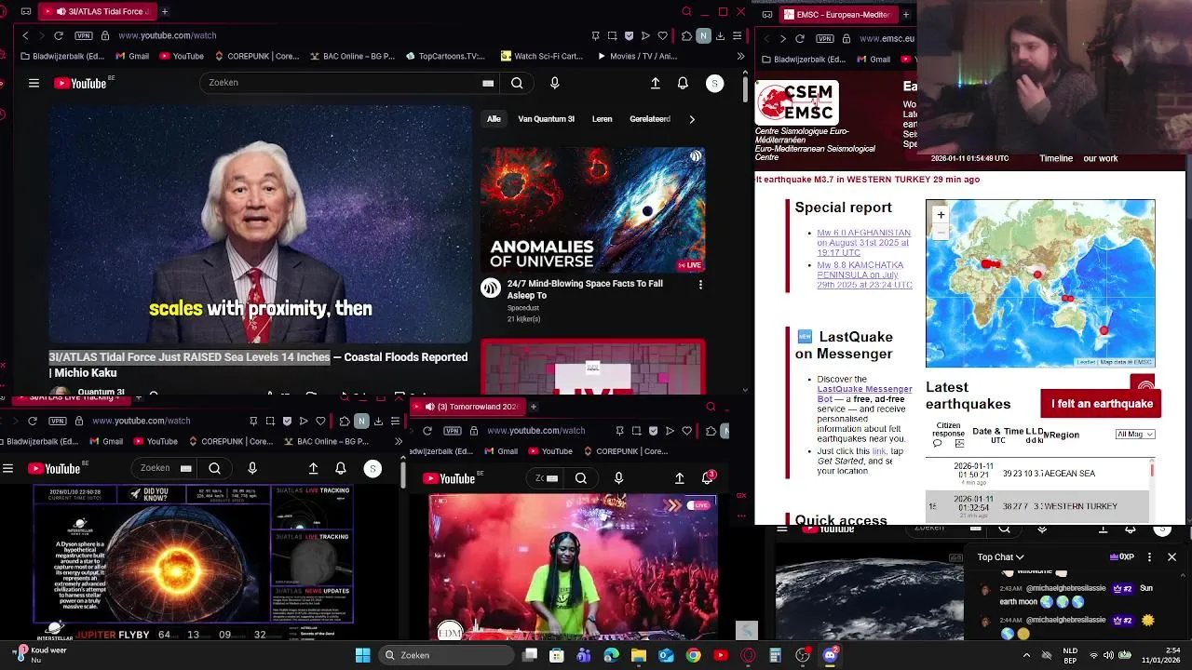This screenshot has width=1192, height=670.
Task: Toggle the ad-blocker shield in the Tomorrowland window
Action: coord(653,431)
